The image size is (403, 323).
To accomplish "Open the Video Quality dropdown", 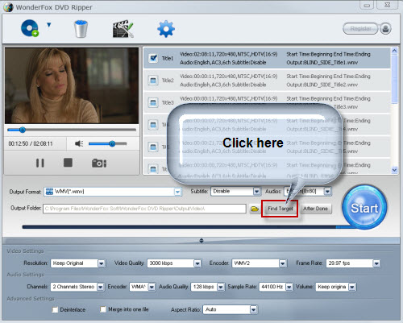I will [197, 263].
